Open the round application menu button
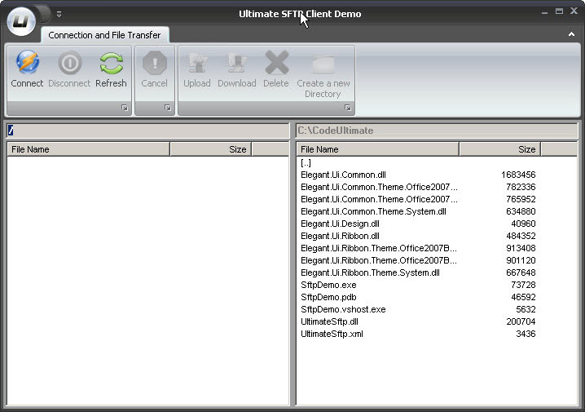 (21, 21)
